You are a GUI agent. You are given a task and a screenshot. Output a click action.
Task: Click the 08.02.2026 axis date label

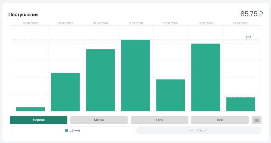(x=30, y=23)
